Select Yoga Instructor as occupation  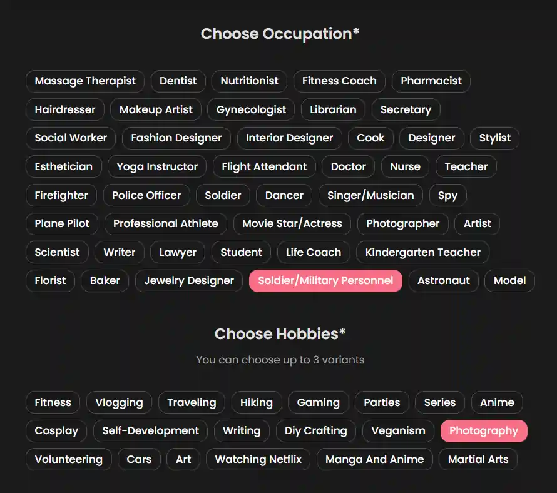(x=156, y=166)
